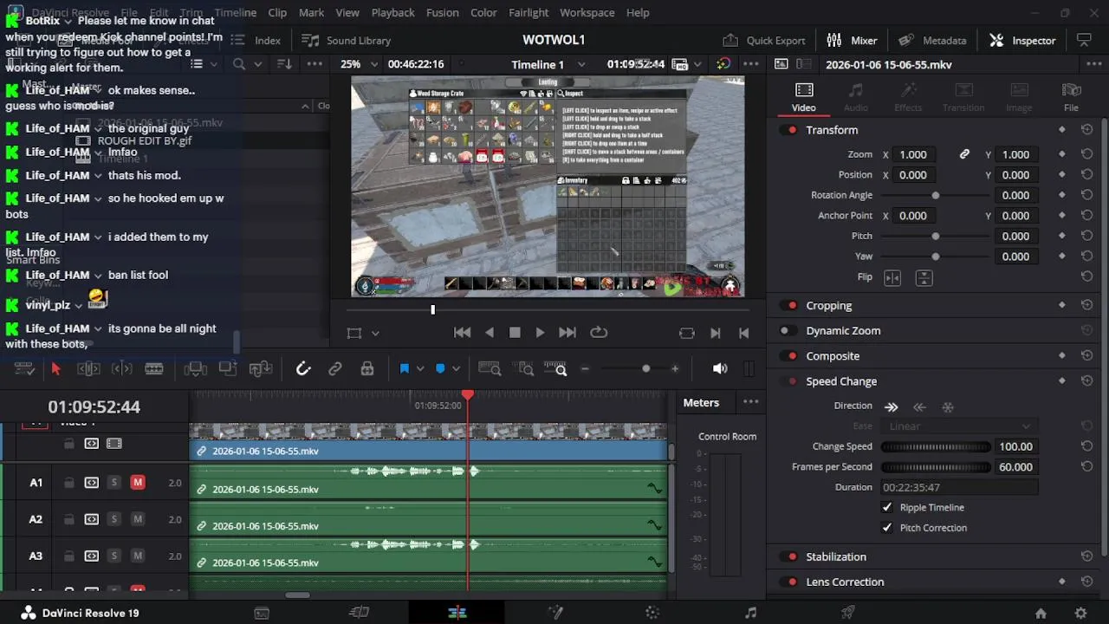This screenshot has height=624, width=1109.
Task: Toggle the Inspector panel button
Action: tap(1022, 41)
